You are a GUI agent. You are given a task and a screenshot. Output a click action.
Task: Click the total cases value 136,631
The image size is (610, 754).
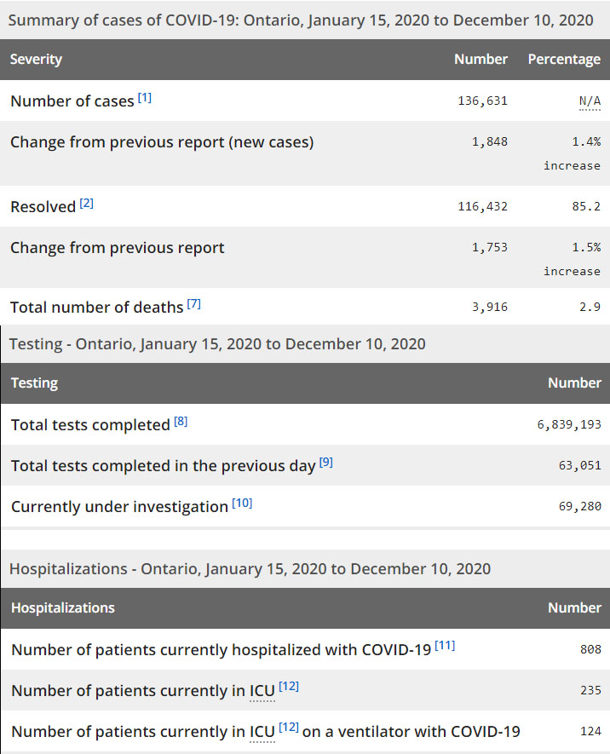(x=482, y=101)
